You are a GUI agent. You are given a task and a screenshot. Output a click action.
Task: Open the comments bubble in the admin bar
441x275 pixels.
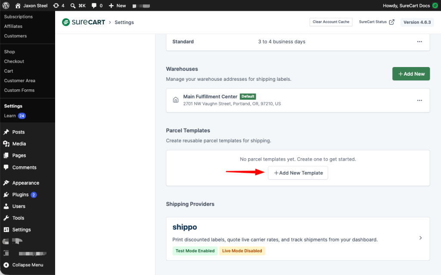[x=94, y=6]
